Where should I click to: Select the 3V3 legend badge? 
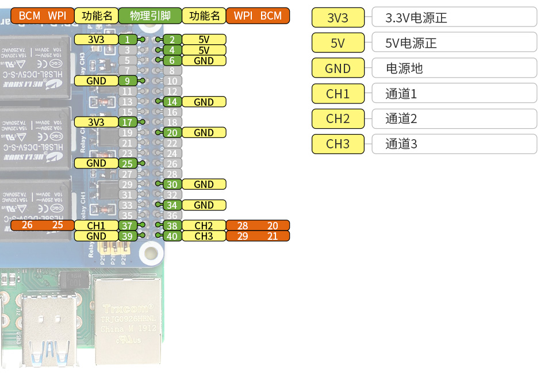pos(338,17)
